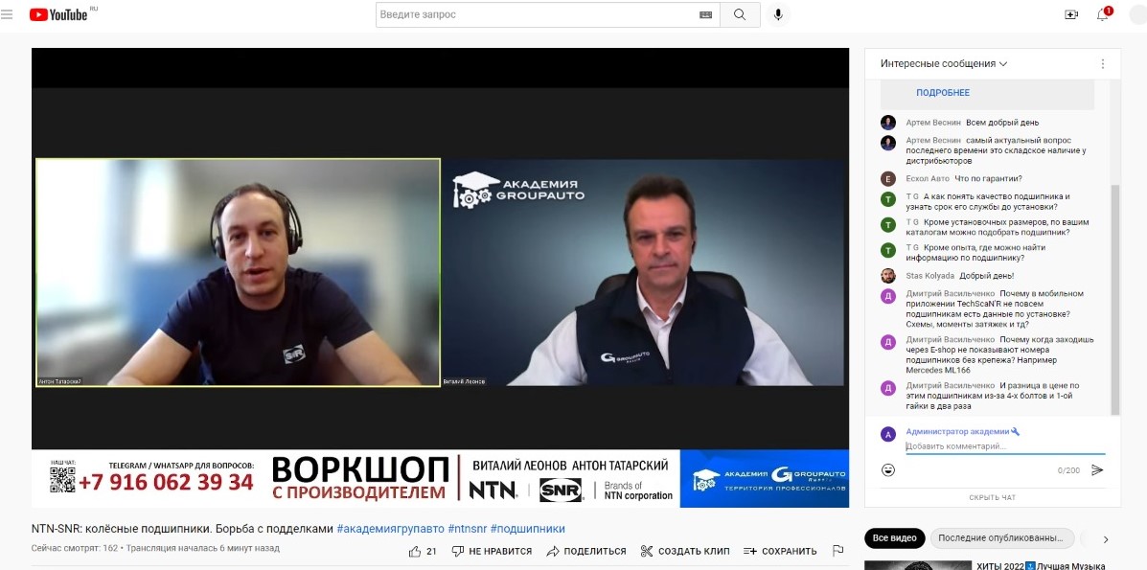Viewport: 1147px width, 570px height.
Task: Click T G avatar beside the quality question
Action: point(888,199)
